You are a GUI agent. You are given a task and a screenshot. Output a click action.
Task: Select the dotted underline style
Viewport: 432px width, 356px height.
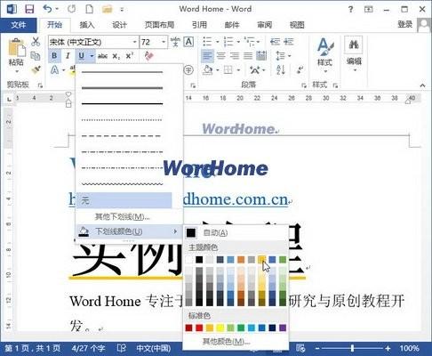123,120
